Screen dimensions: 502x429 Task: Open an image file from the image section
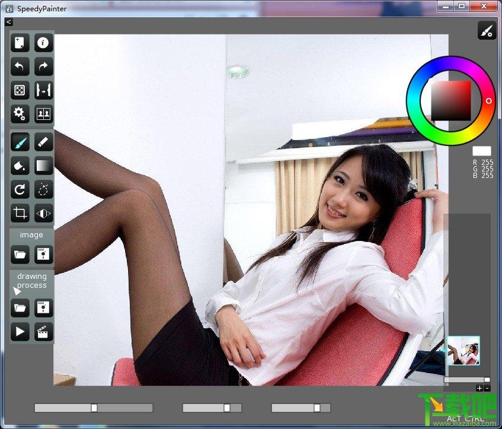(x=20, y=255)
